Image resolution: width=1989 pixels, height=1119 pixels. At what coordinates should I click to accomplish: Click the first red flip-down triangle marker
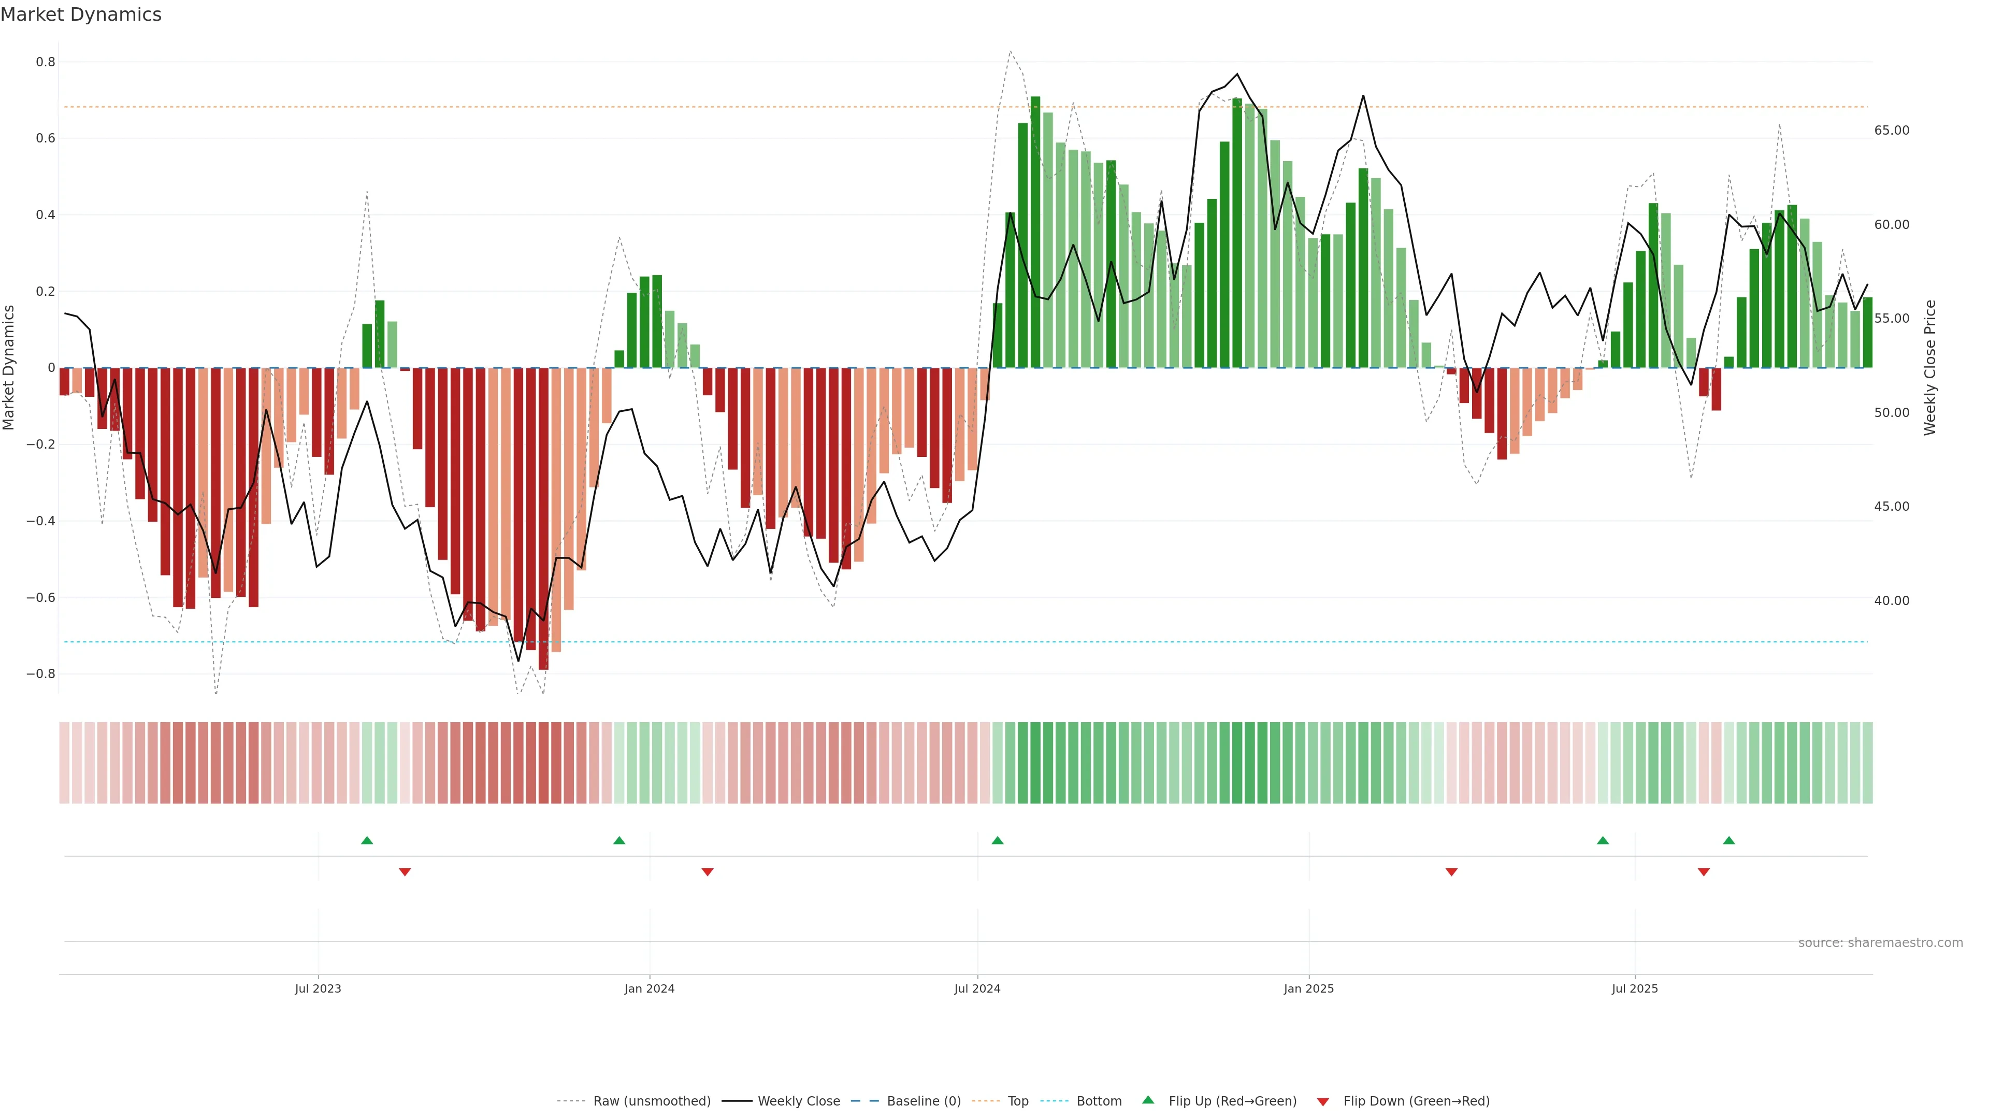coord(405,872)
